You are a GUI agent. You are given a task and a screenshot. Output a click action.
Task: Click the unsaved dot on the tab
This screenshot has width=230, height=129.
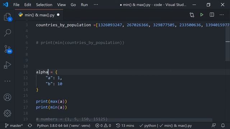[x=58, y=15]
